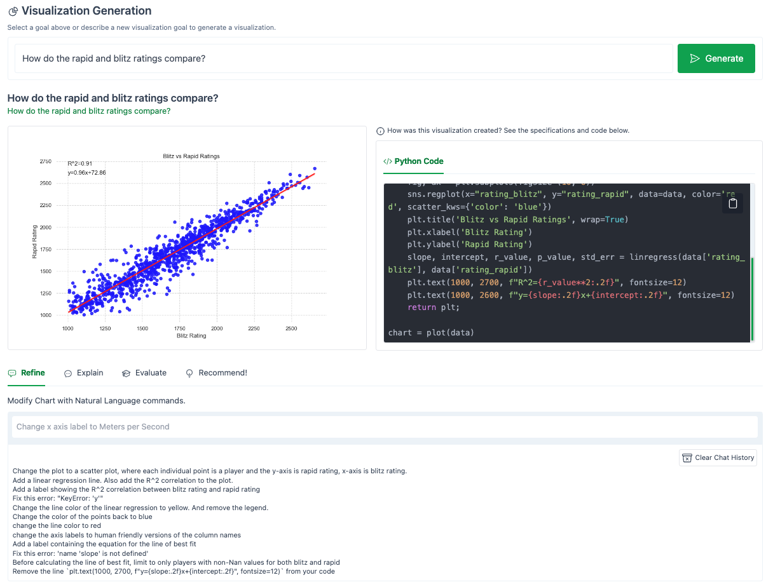This screenshot has width=766, height=587.
Task: Click the icon next to Evaluate
Action: point(127,373)
